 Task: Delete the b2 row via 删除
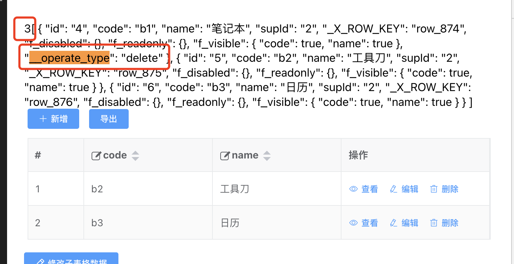click(x=444, y=189)
